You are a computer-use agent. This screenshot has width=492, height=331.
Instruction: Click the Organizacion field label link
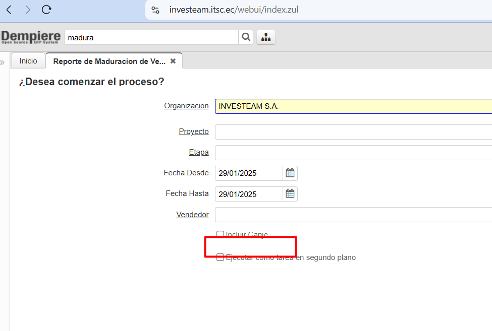coord(186,106)
